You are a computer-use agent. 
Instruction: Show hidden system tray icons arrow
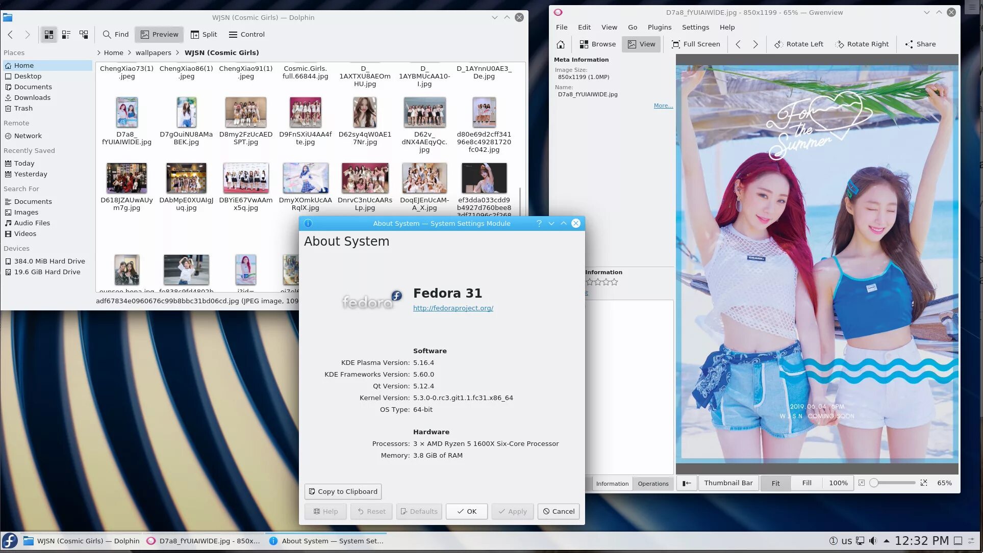(x=887, y=541)
